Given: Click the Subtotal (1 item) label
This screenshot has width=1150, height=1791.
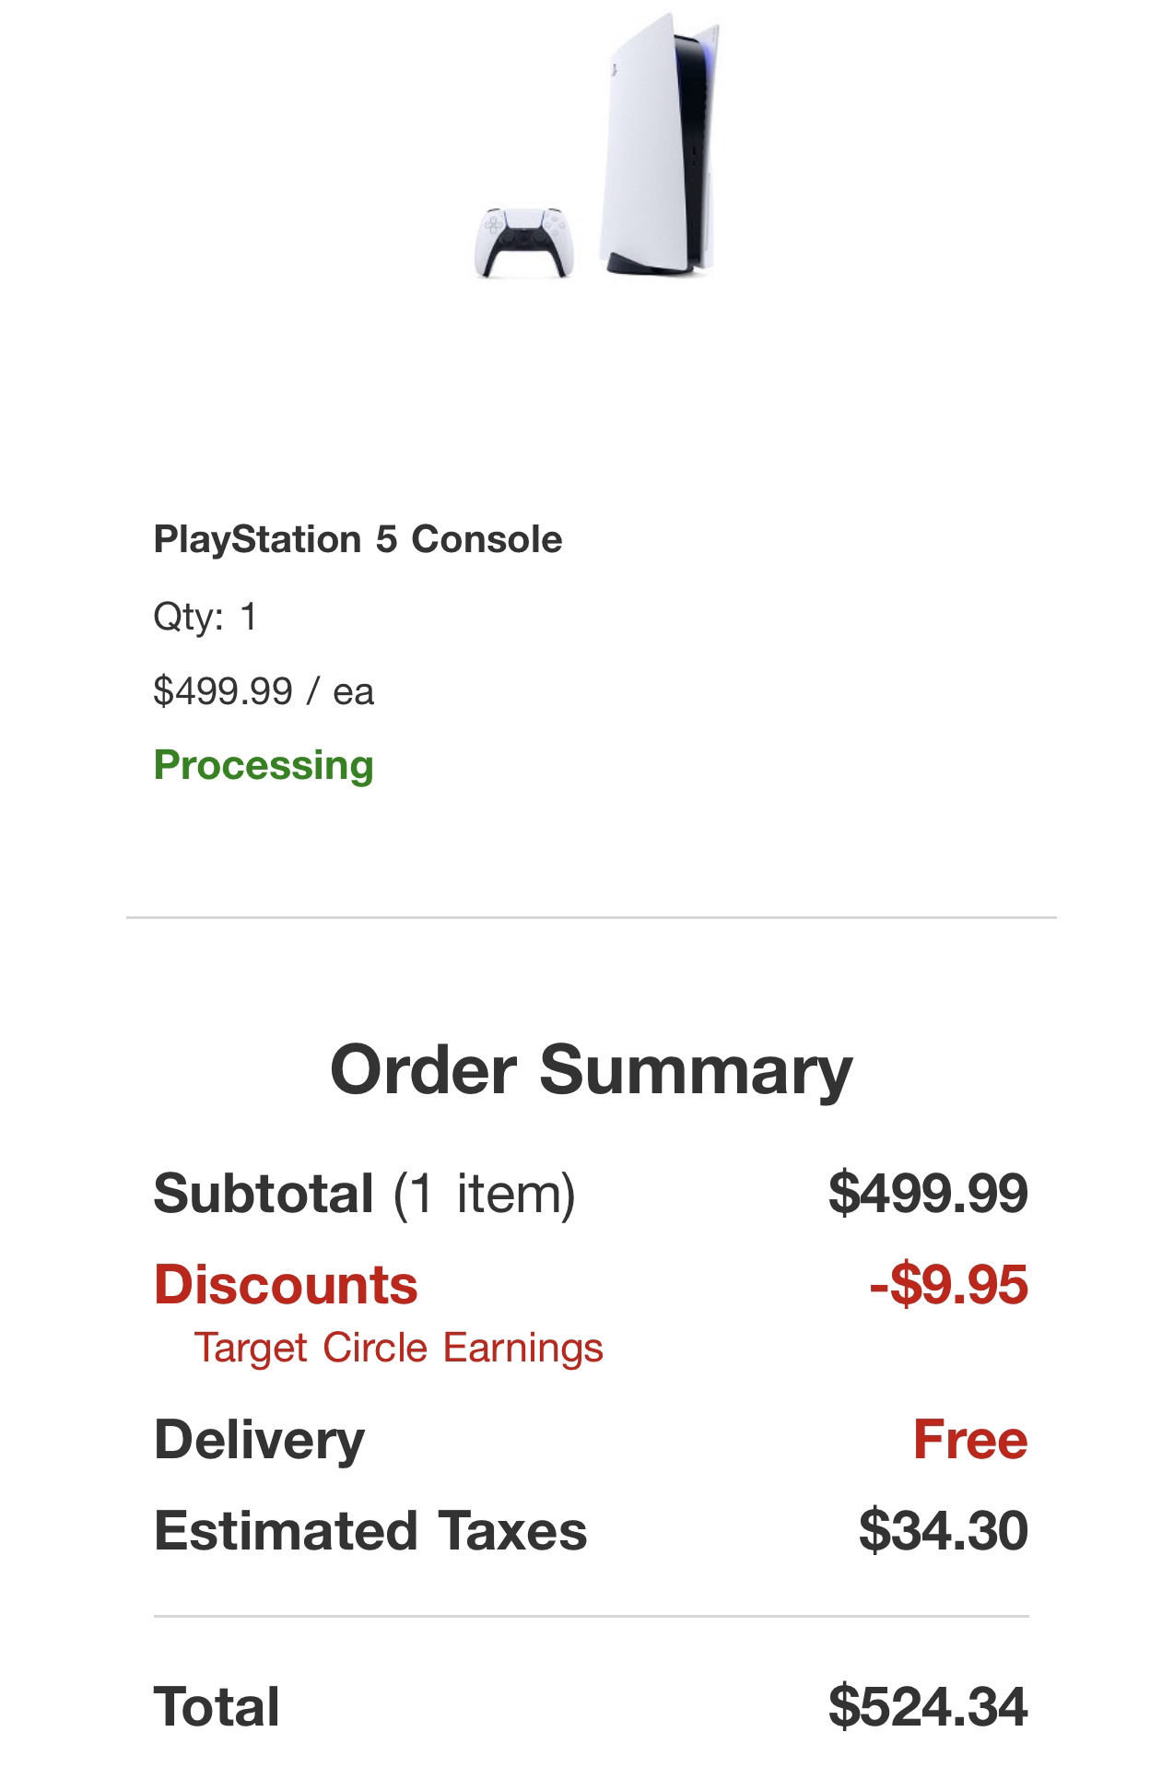Looking at the screenshot, I should click(x=364, y=1193).
